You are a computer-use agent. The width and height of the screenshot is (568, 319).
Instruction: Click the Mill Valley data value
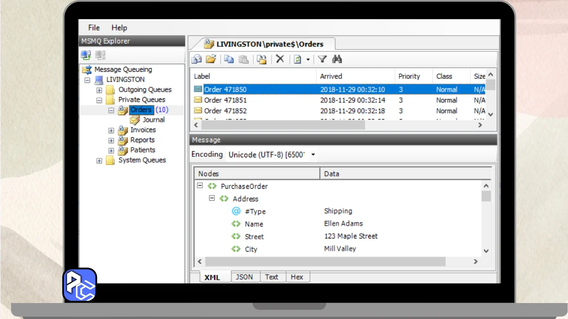coord(340,249)
